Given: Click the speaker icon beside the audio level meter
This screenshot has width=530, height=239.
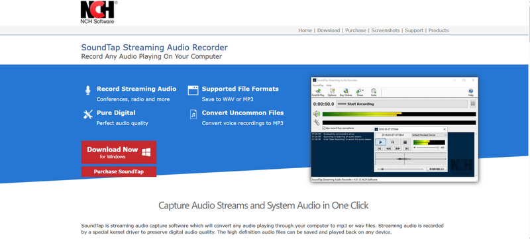Looking at the screenshot, I should coord(317,114).
